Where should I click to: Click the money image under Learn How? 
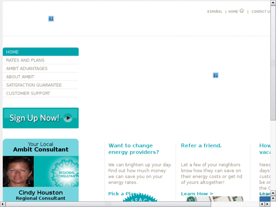point(215,199)
